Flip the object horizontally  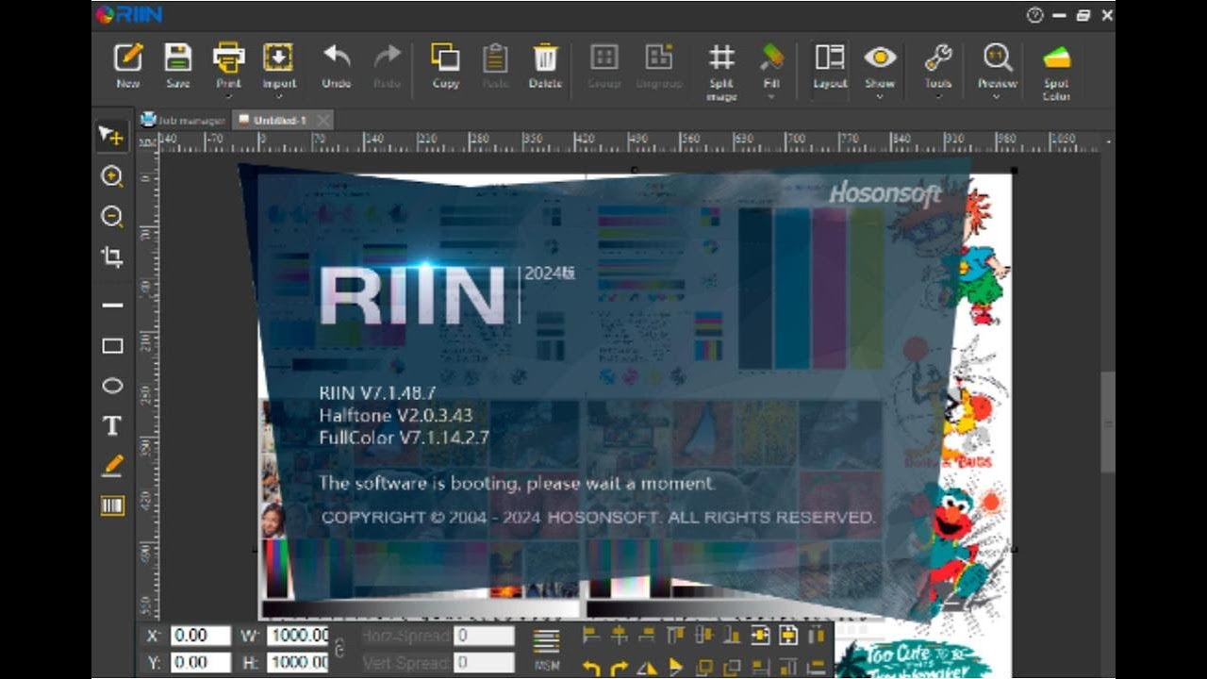pos(647,668)
